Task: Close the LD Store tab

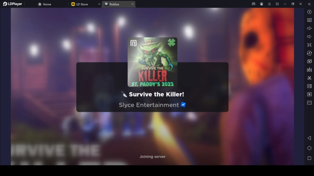Action: point(99,4)
